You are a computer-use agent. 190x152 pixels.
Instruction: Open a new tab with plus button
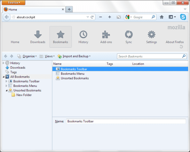(69, 9)
